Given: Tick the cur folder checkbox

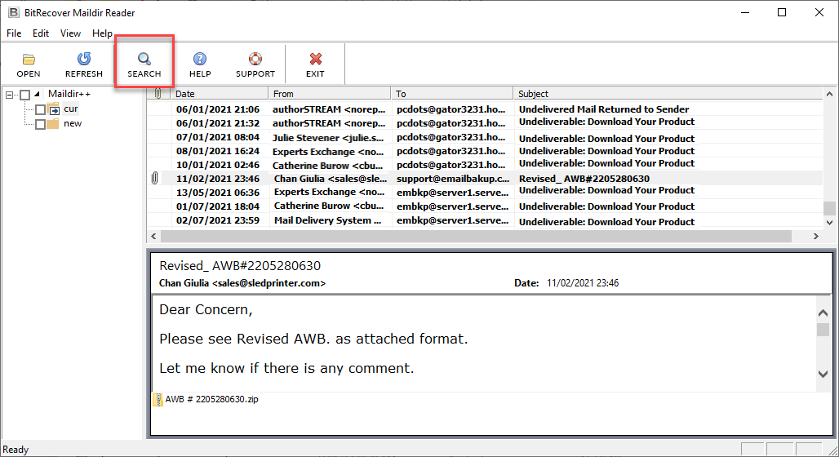Looking at the screenshot, I should pyautogui.click(x=40, y=109).
